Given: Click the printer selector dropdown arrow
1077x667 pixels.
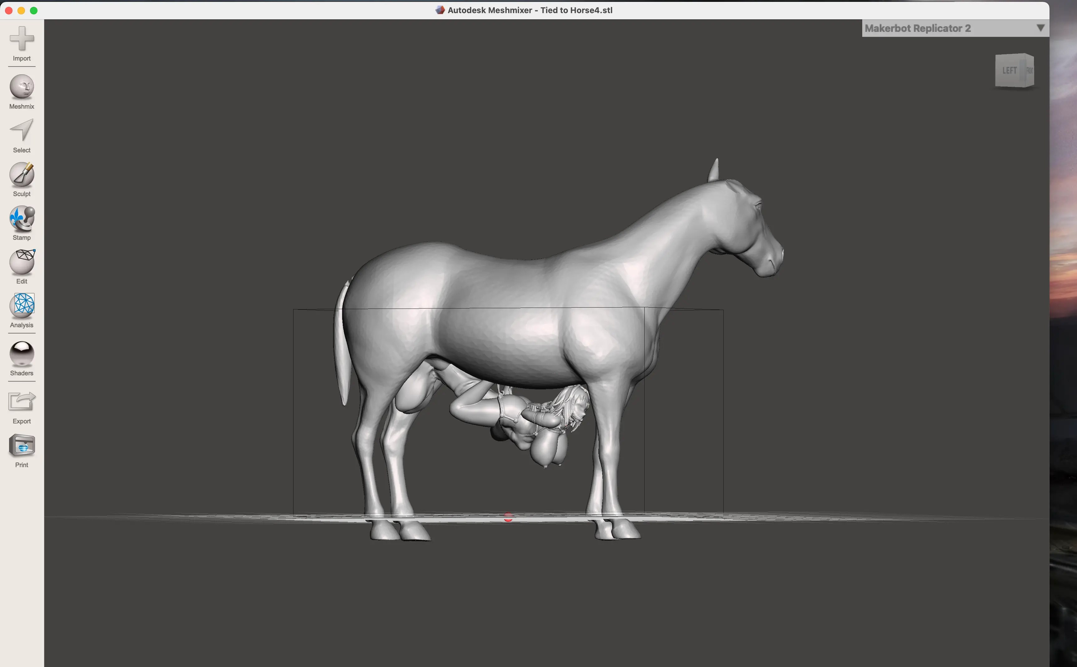Looking at the screenshot, I should pos(1040,28).
